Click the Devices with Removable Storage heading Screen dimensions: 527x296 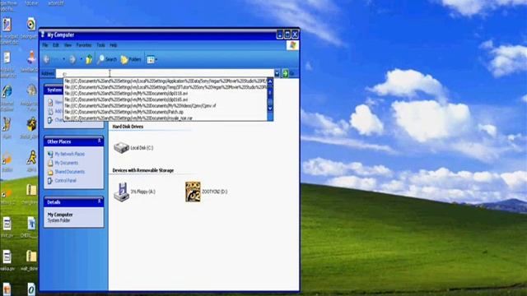pyautogui.click(x=142, y=170)
